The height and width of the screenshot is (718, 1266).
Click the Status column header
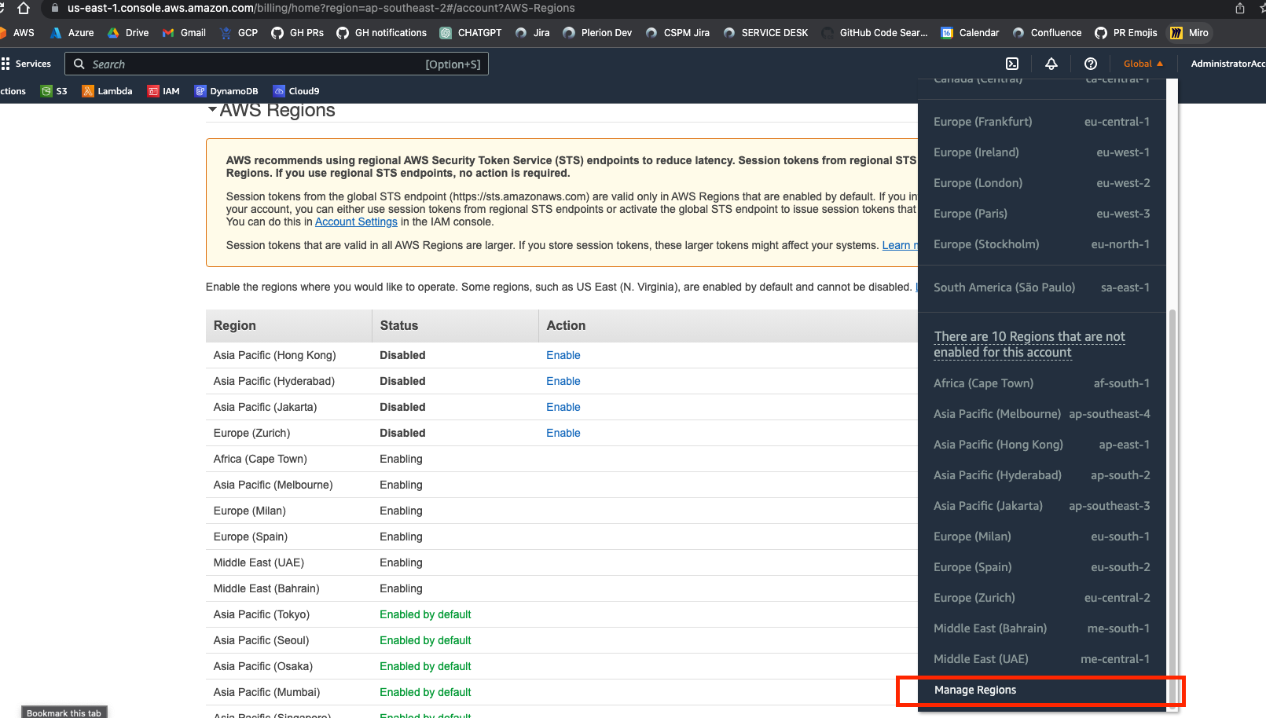tap(454, 325)
